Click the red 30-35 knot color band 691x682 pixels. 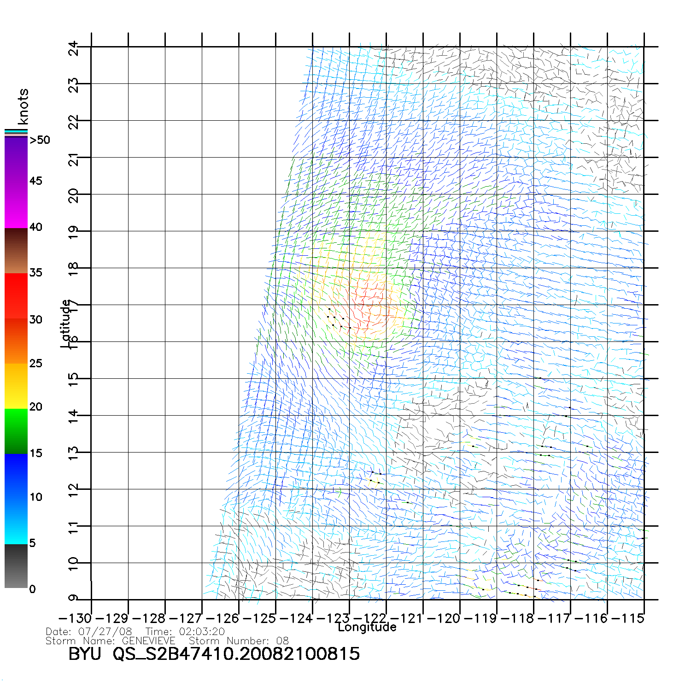pos(16,296)
